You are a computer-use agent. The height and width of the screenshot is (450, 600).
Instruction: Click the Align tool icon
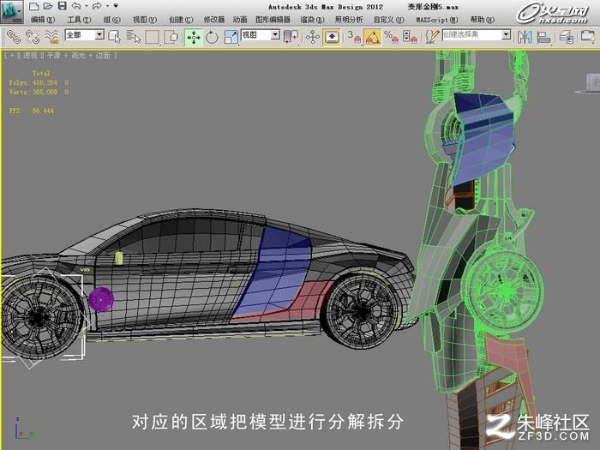pyautogui.click(x=543, y=38)
